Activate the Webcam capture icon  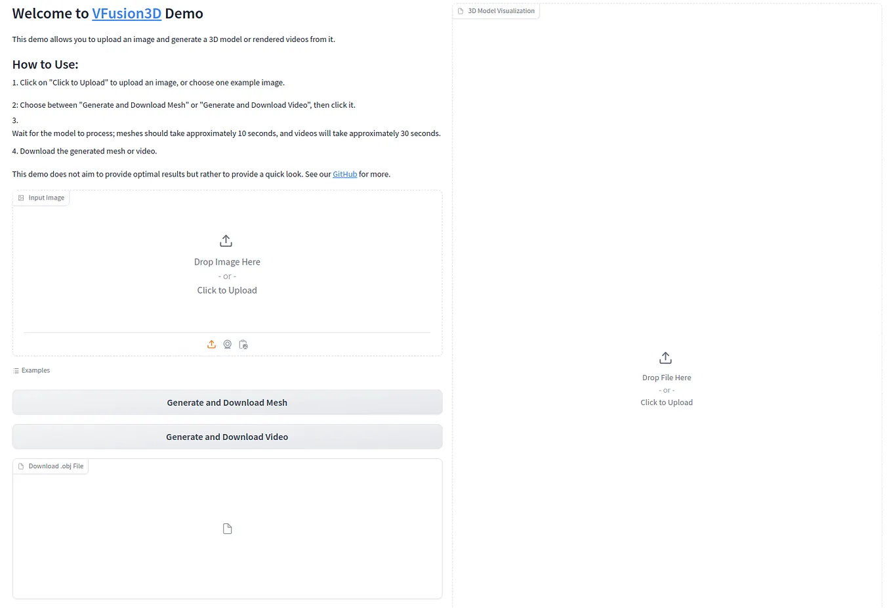(x=227, y=344)
